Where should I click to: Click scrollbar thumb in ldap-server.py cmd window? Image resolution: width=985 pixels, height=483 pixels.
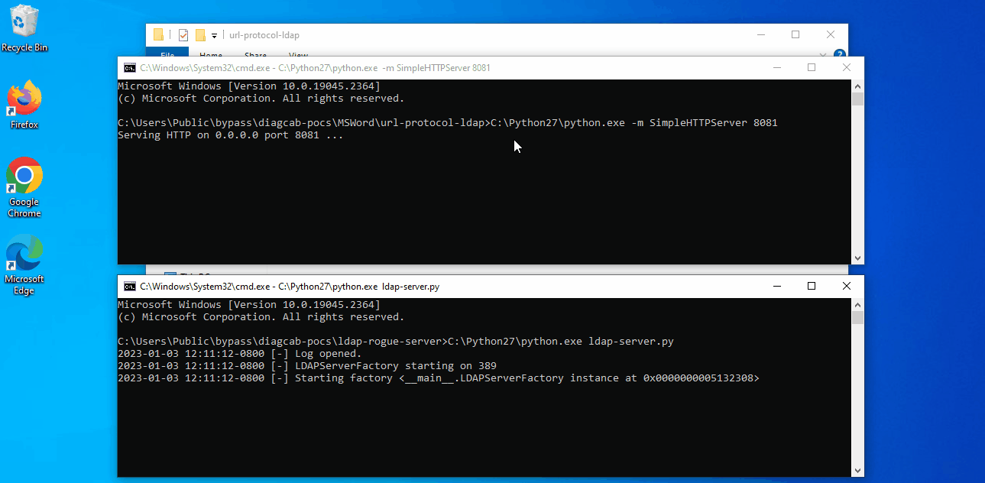[857, 318]
